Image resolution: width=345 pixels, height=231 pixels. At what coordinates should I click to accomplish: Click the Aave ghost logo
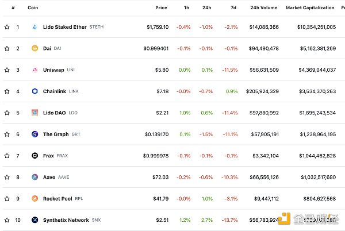(x=34, y=178)
